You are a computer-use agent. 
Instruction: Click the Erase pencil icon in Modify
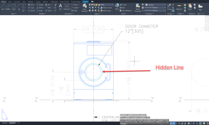(56, 5)
